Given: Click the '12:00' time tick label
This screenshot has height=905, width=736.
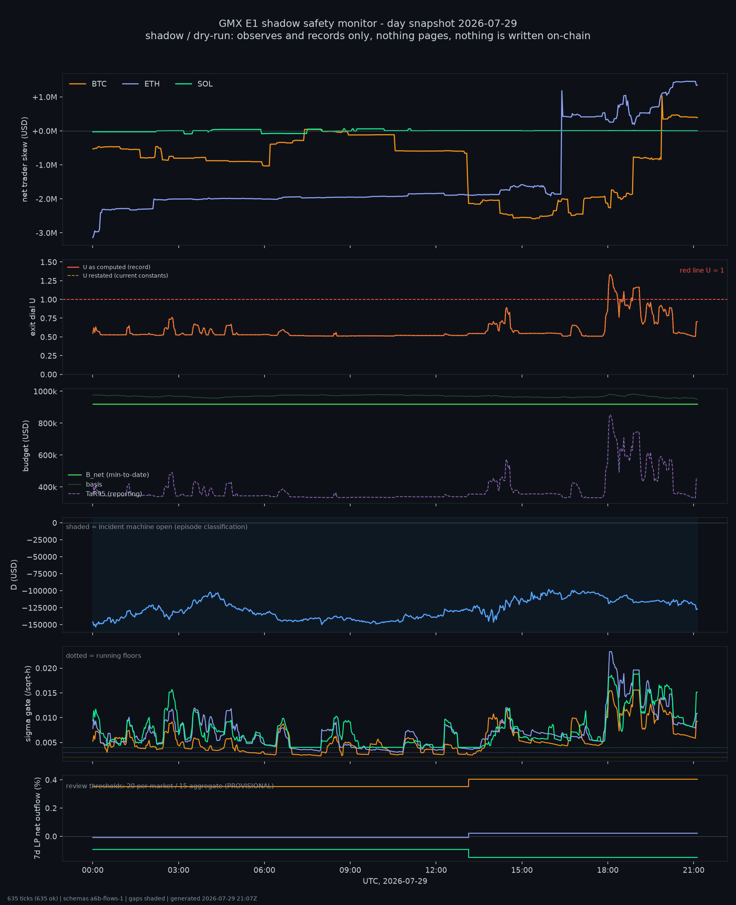Looking at the screenshot, I should coord(436,870).
